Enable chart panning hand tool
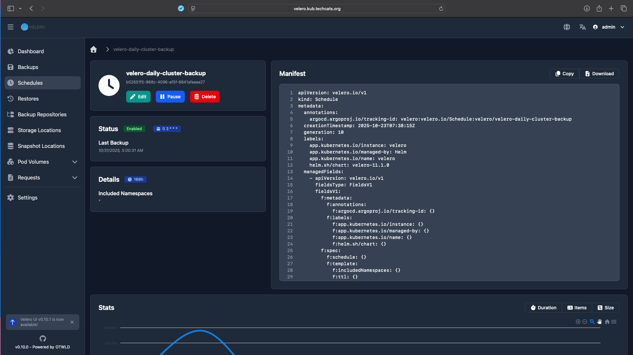 click(599, 322)
